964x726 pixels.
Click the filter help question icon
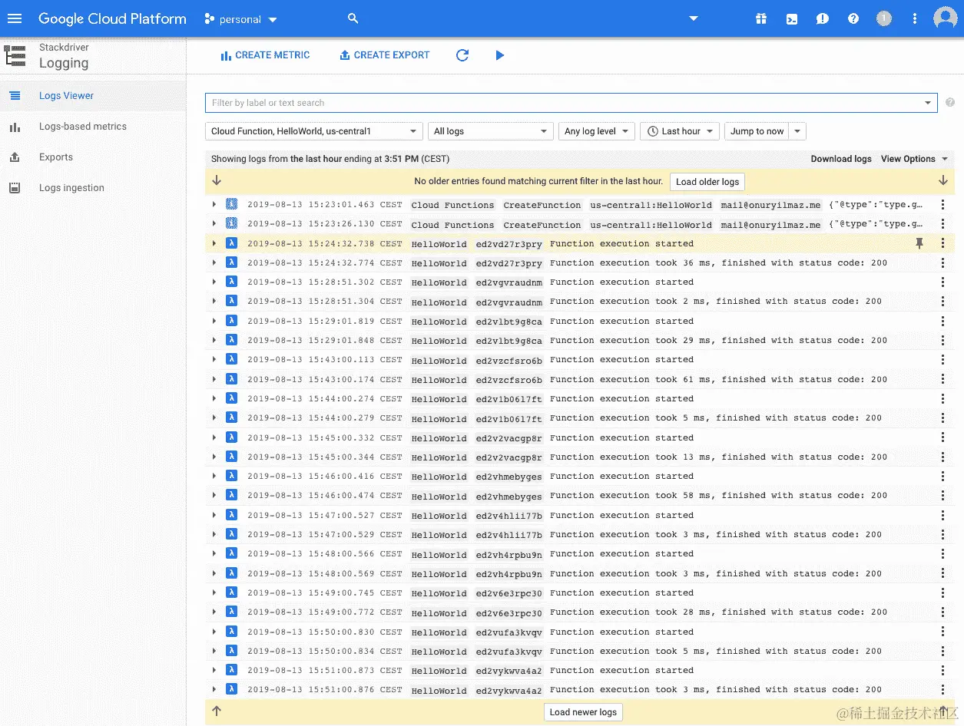[950, 102]
